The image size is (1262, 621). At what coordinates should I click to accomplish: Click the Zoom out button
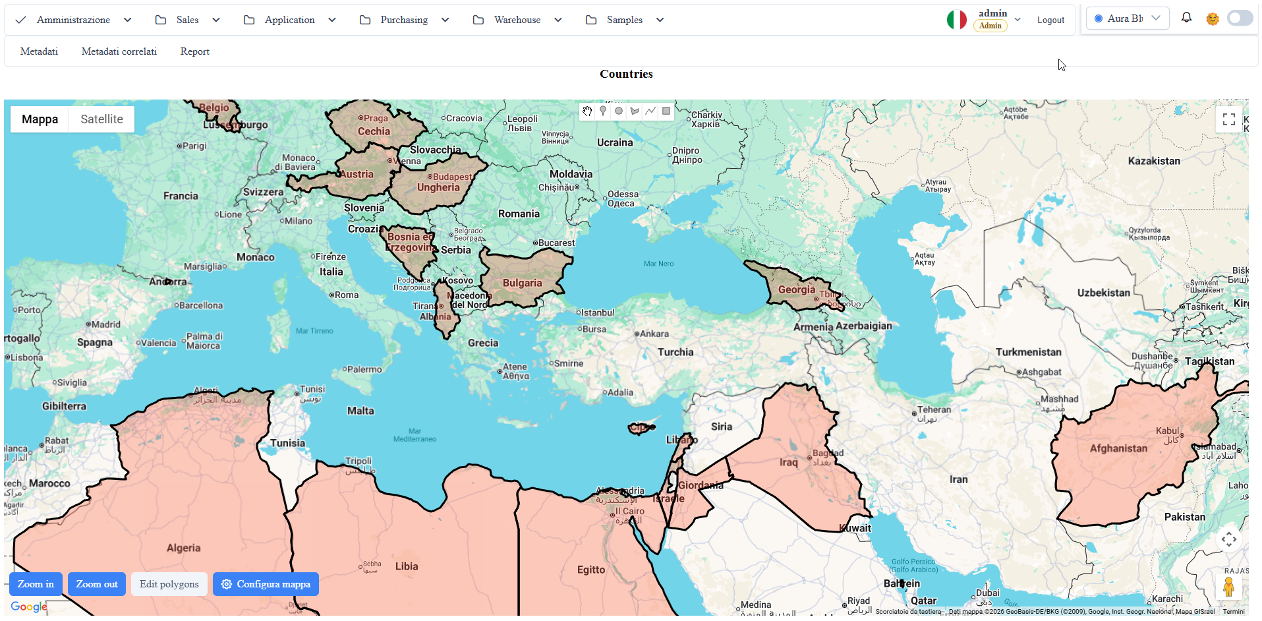[x=97, y=584]
